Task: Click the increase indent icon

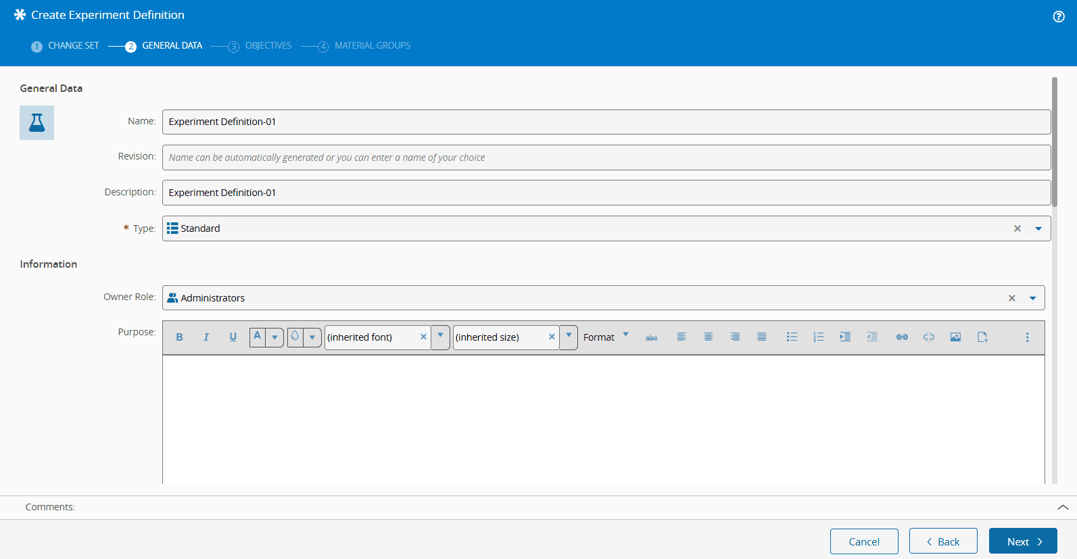Action: pos(845,337)
